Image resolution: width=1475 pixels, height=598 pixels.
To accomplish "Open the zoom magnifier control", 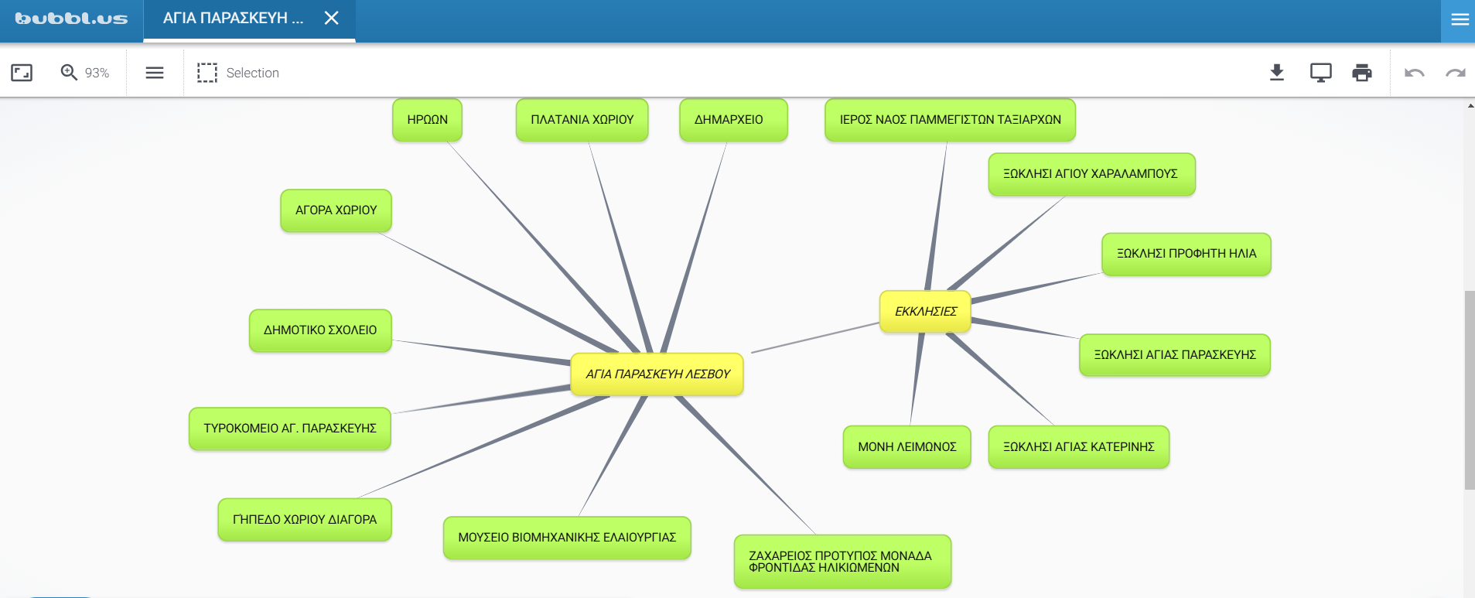I will pos(70,73).
